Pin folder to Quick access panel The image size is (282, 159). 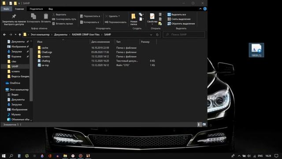(x=14, y=19)
